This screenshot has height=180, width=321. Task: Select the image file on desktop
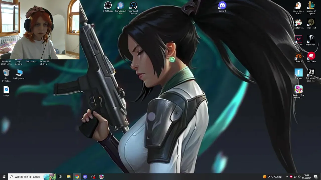pyautogui.click(x=6, y=91)
